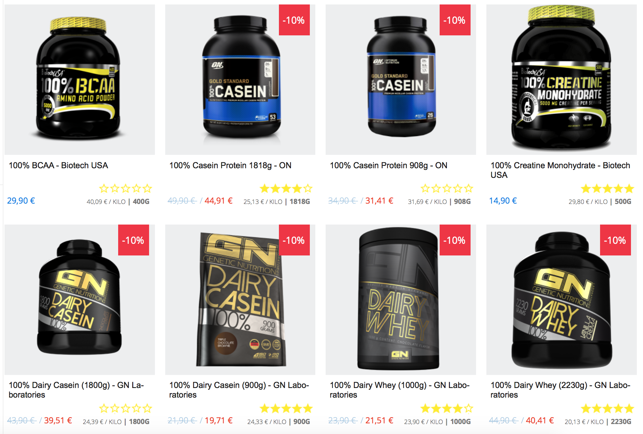Open the 100% BCAA Biotech USA product image
This screenshot has height=434, width=643.
80,79
